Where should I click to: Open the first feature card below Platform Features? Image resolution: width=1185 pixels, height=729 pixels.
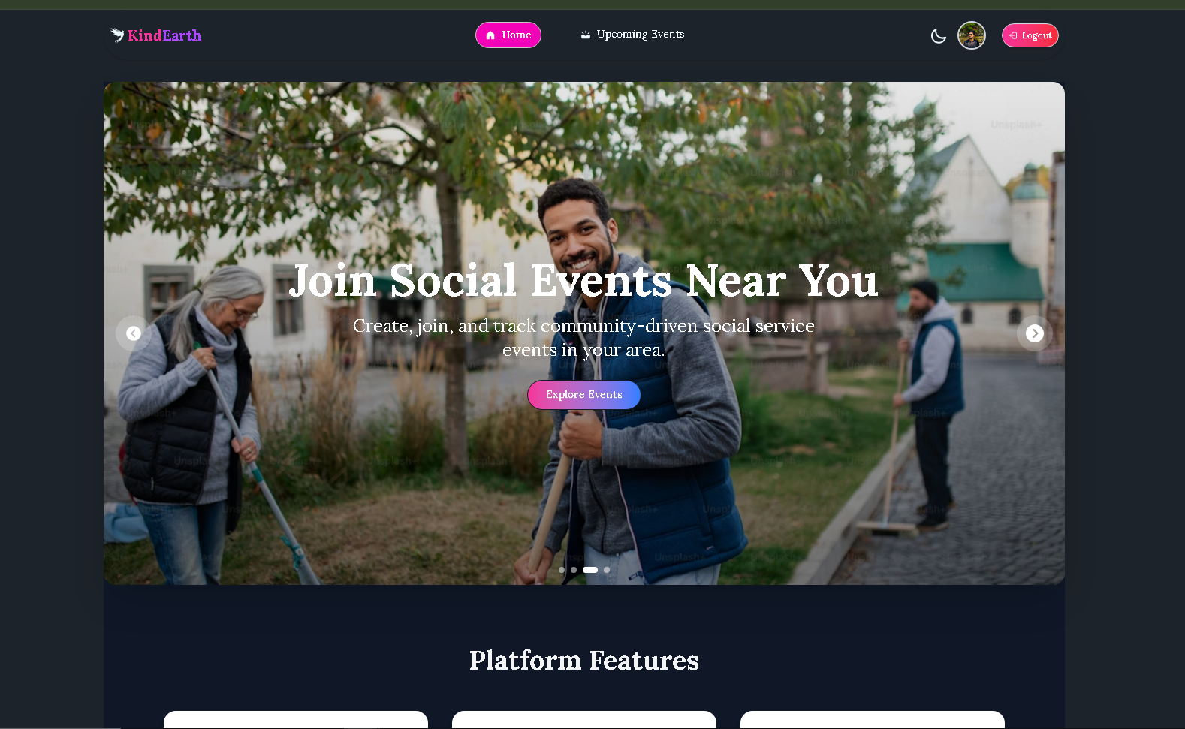tap(296, 719)
